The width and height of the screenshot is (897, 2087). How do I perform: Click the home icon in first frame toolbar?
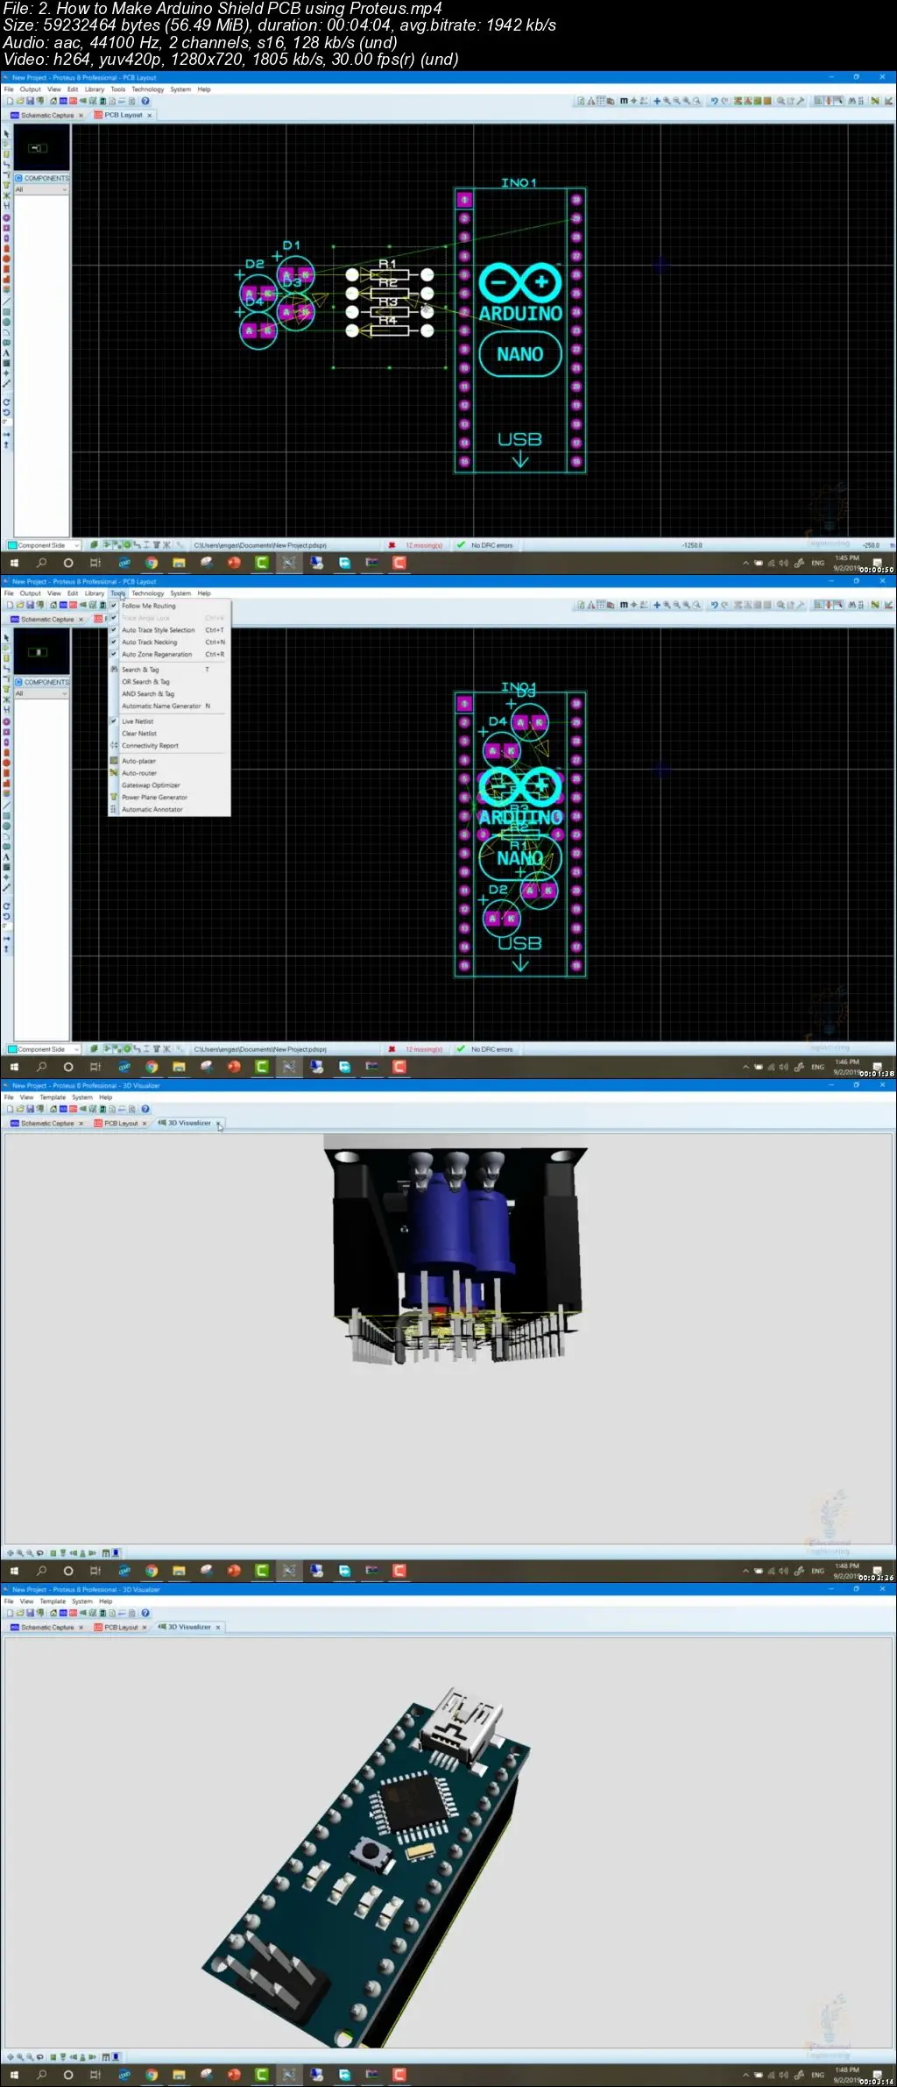click(x=53, y=102)
